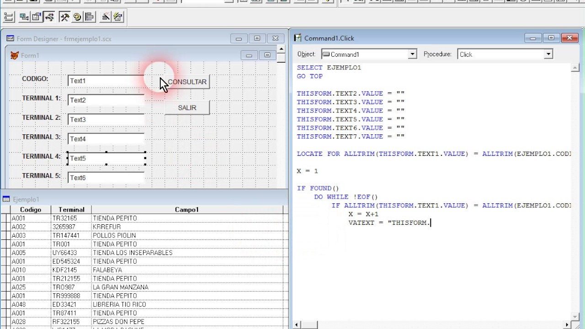Click the Form Designer window icon

10,39
